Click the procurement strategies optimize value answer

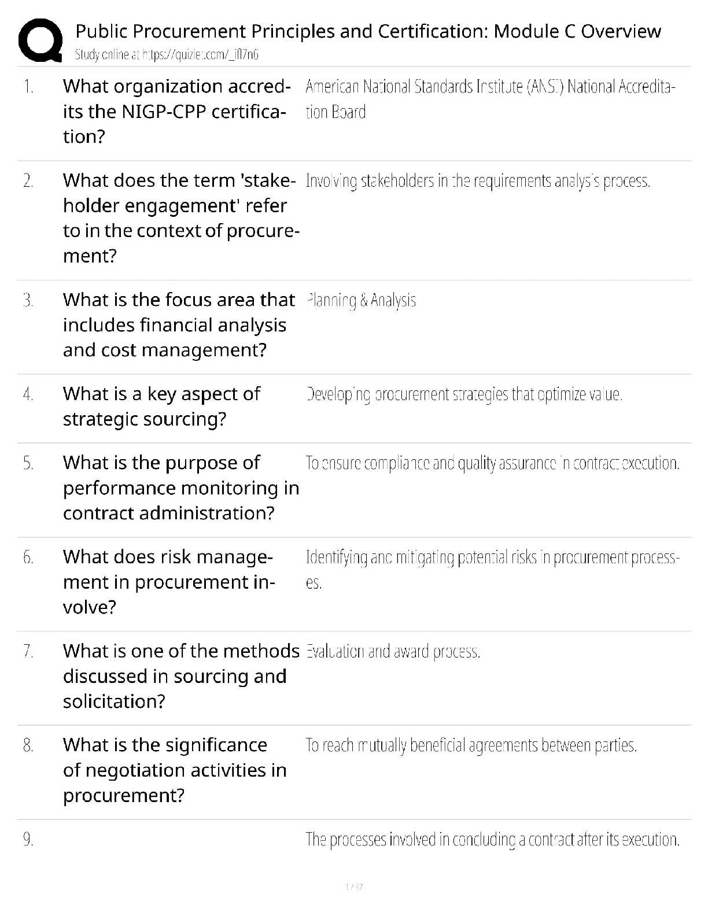pos(464,395)
